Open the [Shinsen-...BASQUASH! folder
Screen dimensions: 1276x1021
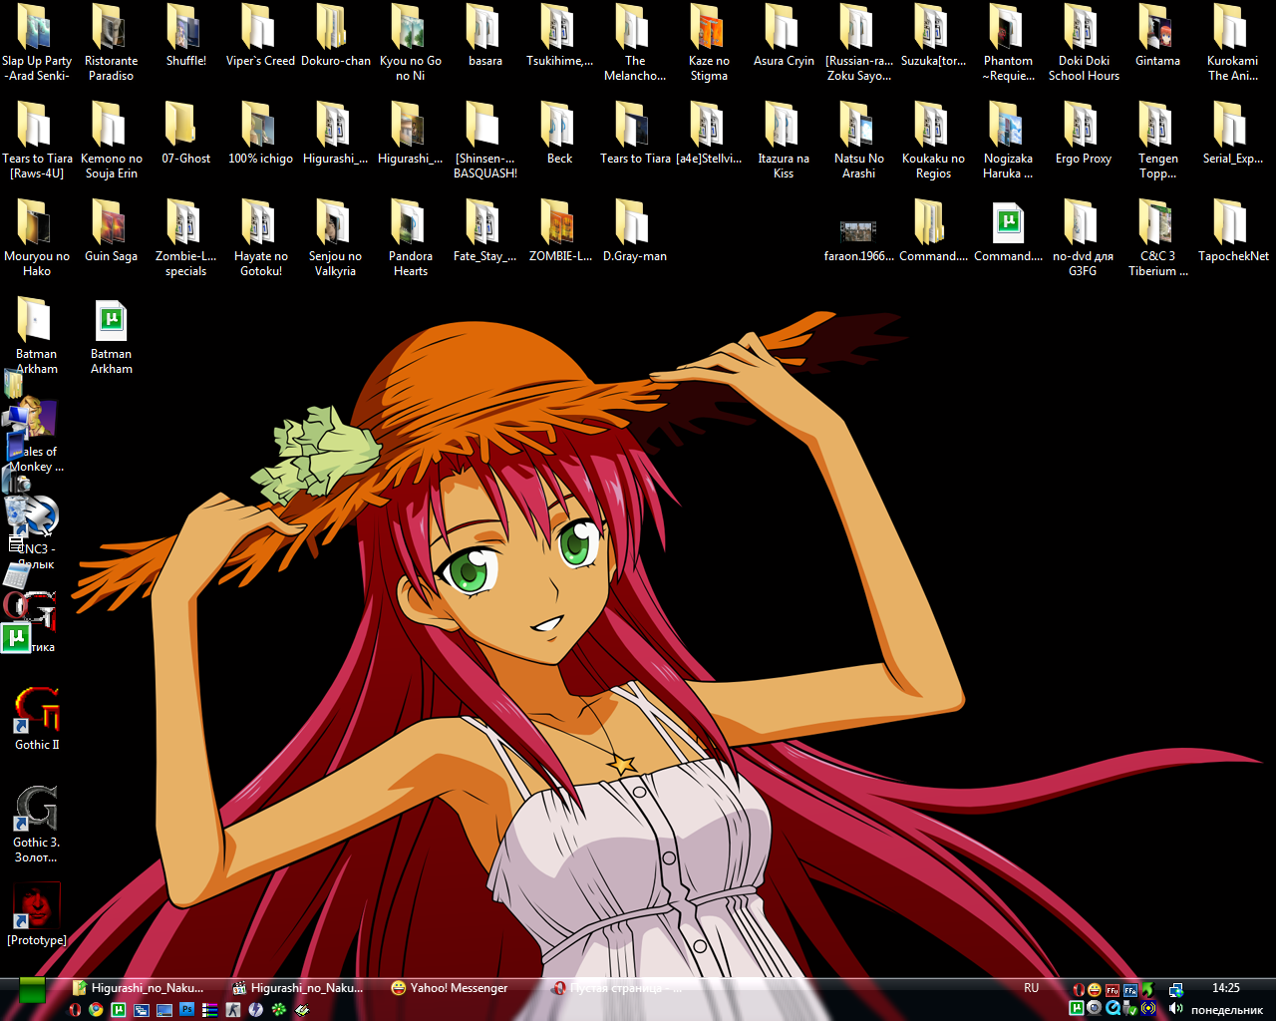point(484,140)
